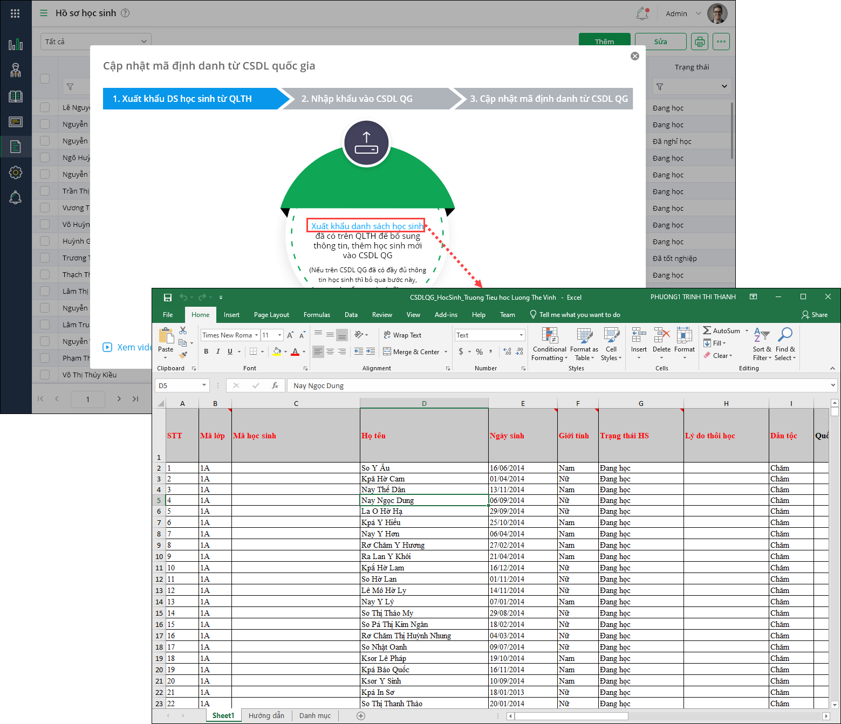841x724 pixels.
Task: Toggle Bold formatting in Excel ribbon
Action: click(x=206, y=351)
